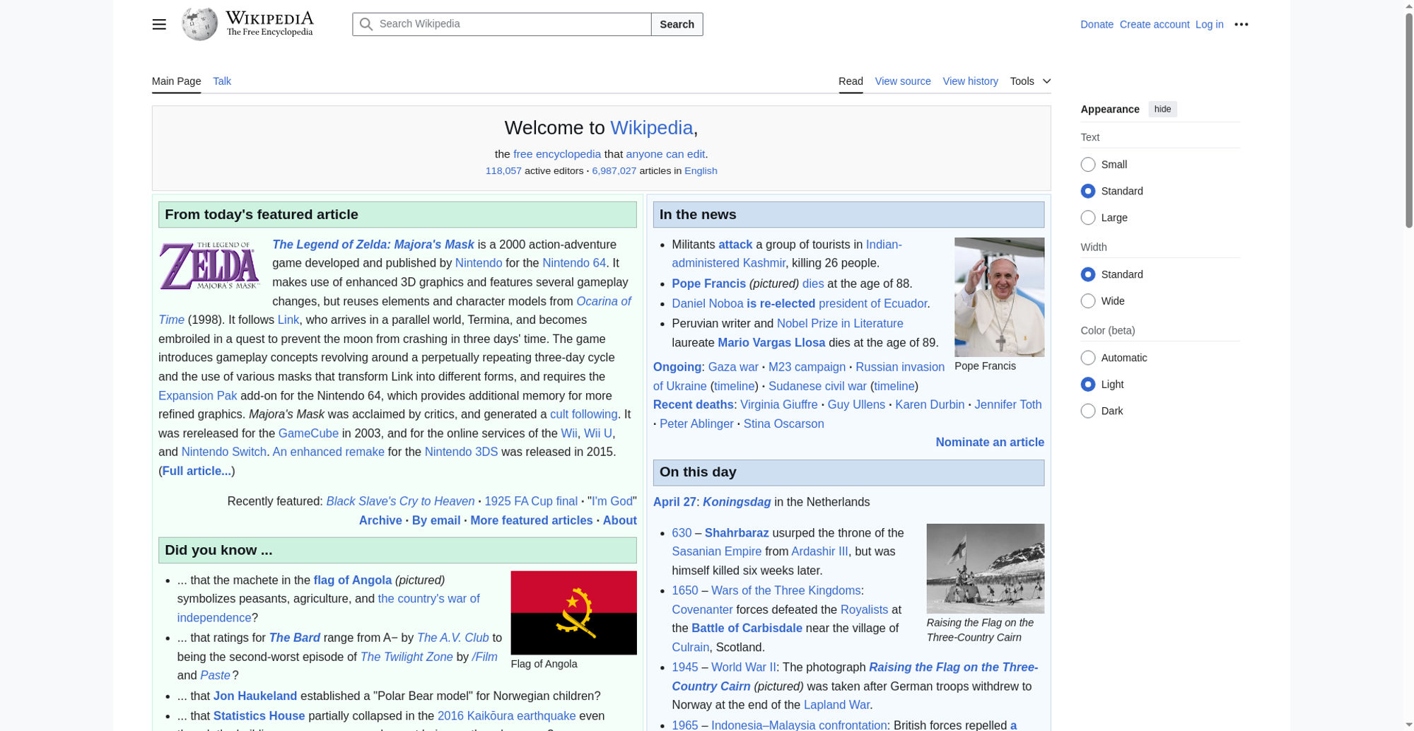The image size is (1414, 731).
Task: Hide the Appearance panel
Action: click(x=1162, y=109)
